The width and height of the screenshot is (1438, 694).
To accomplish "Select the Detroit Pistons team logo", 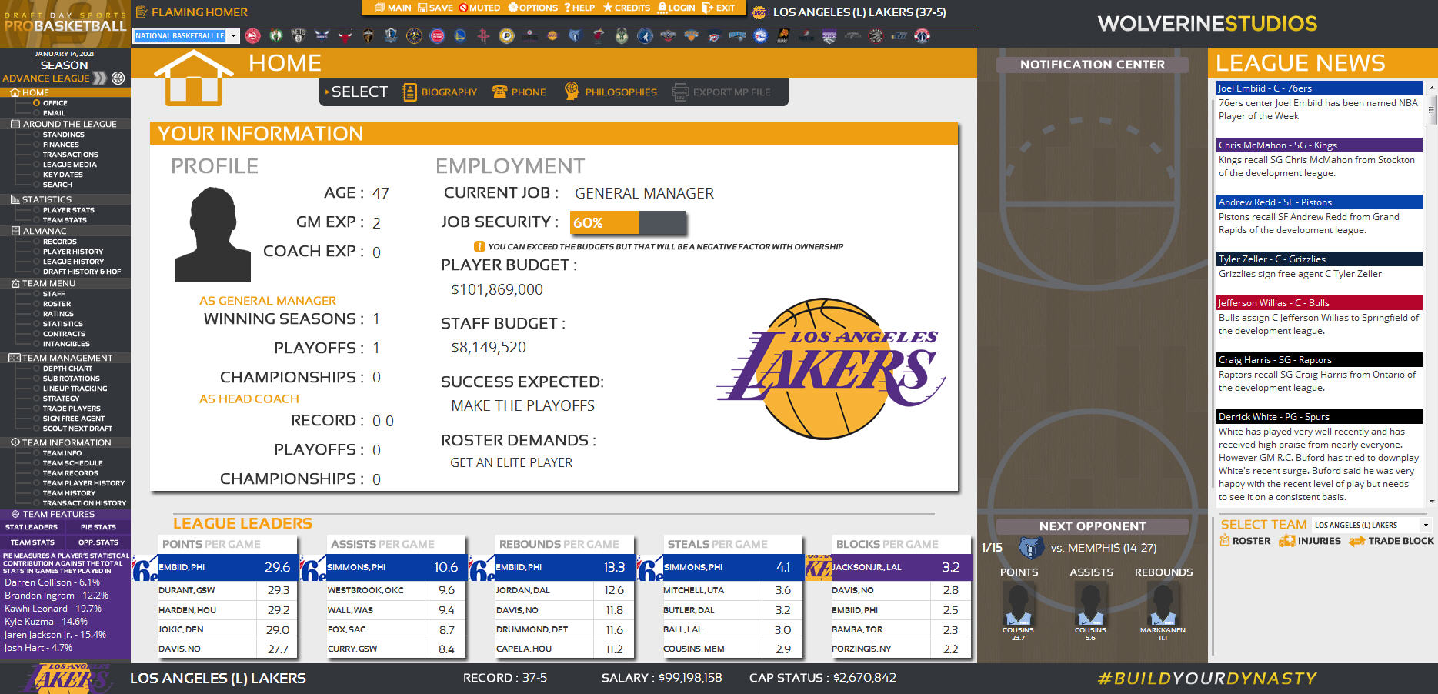I will [437, 35].
